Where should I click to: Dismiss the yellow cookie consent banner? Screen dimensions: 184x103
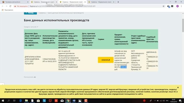[x=178, y=88]
